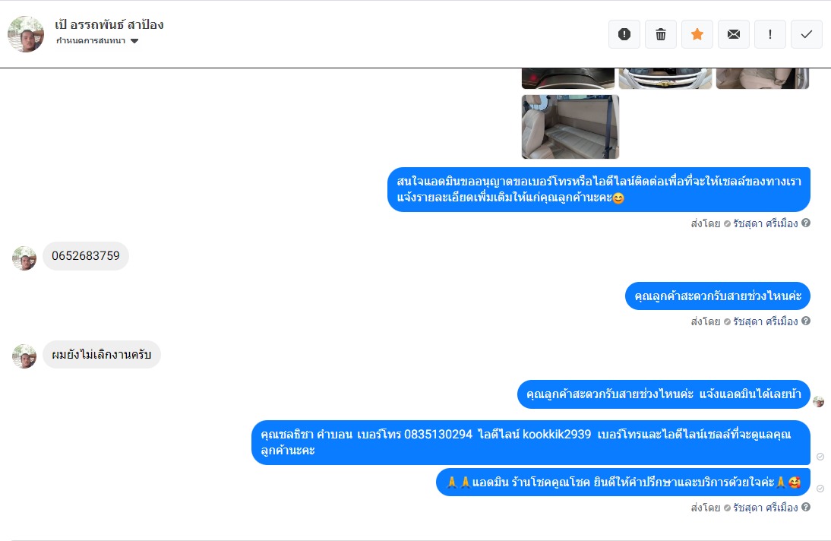The width and height of the screenshot is (831, 541).
Task: Toggle the orange star follow-up icon
Action: (697, 34)
